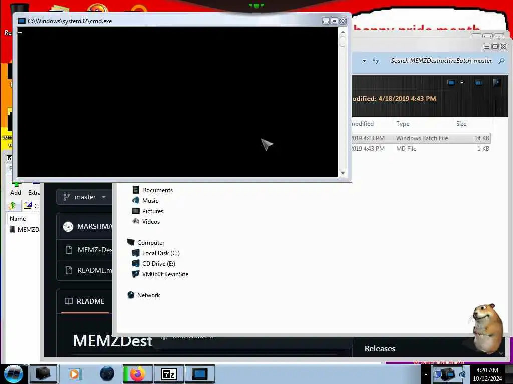Image resolution: width=513 pixels, height=384 pixels.
Task: Open the master branch dropdown on GitHub
Action: (x=84, y=197)
